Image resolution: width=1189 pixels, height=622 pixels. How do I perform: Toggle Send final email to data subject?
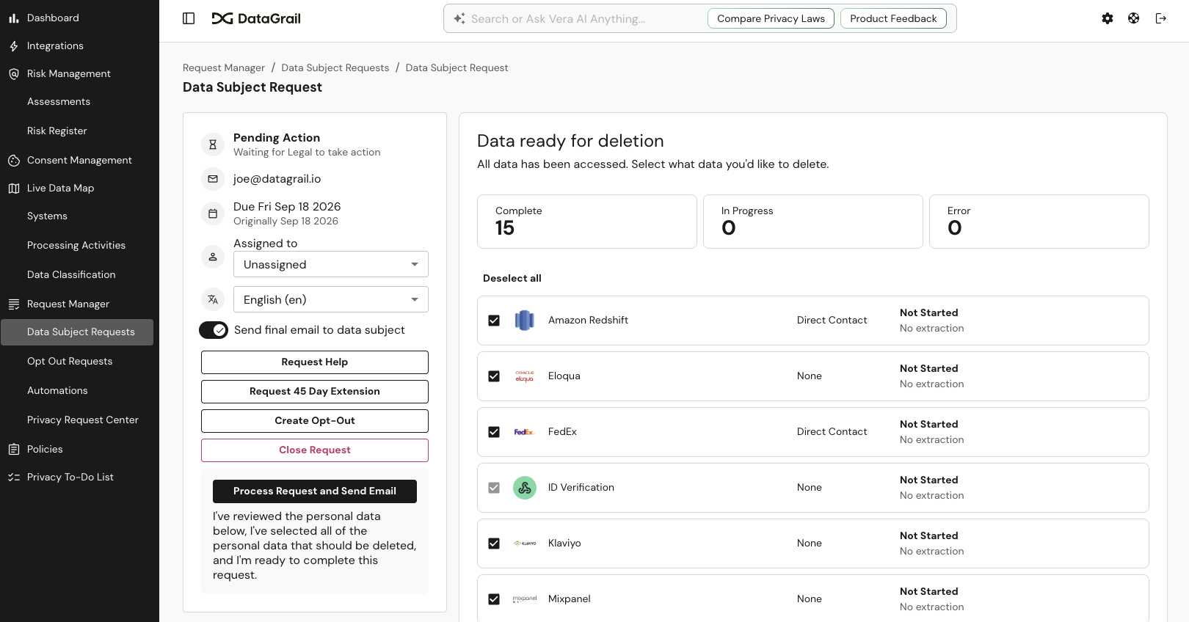coord(214,331)
